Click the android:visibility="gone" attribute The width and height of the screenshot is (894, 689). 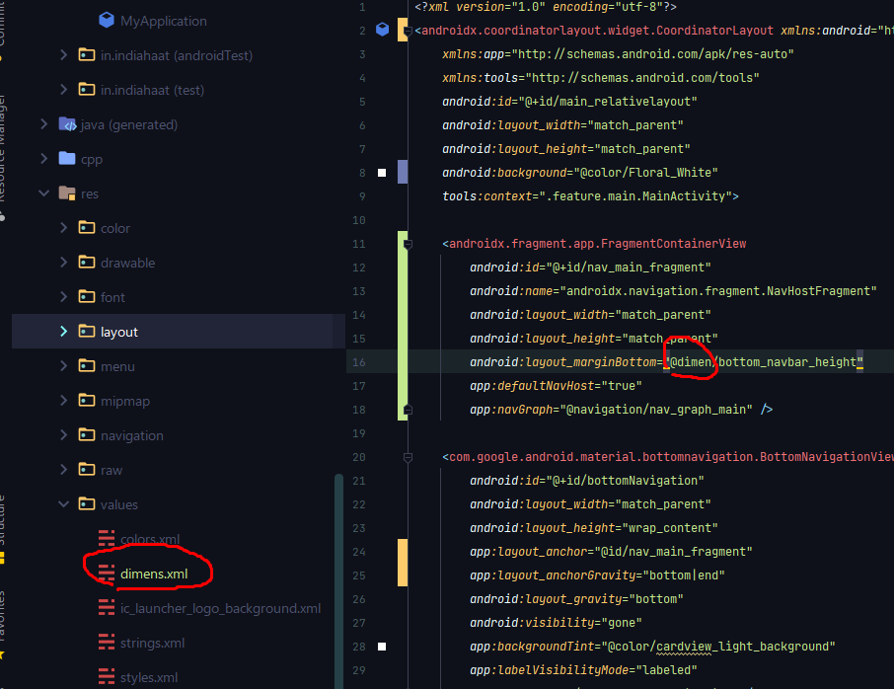tap(556, 623)
